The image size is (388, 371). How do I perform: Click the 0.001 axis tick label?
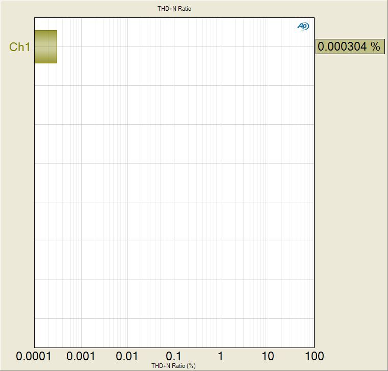81,356
